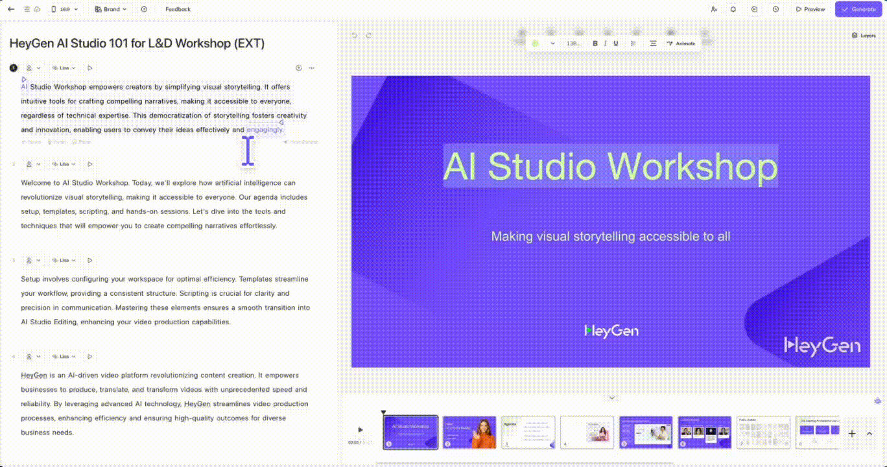The width and height of the screenshot is (887, 467).
Task: Open the avatar dropdown for scene 1
Action: click(33, 68)
